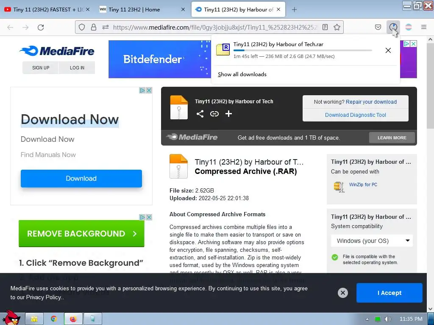
Task: Click the WinZip icon
Action: coord(339,187)
